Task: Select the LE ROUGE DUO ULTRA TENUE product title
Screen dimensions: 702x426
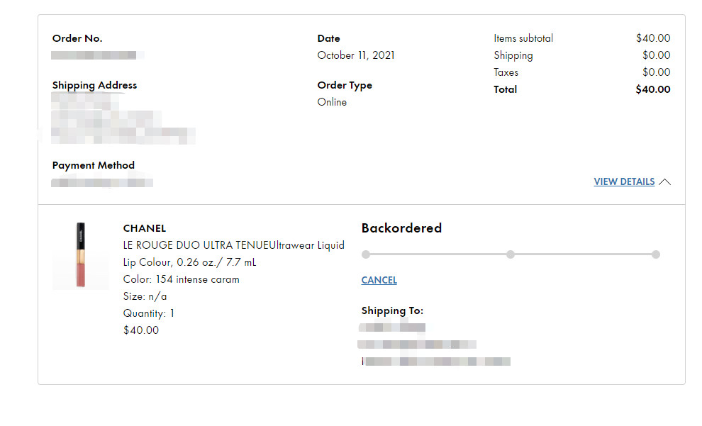Action: (233, 245)
